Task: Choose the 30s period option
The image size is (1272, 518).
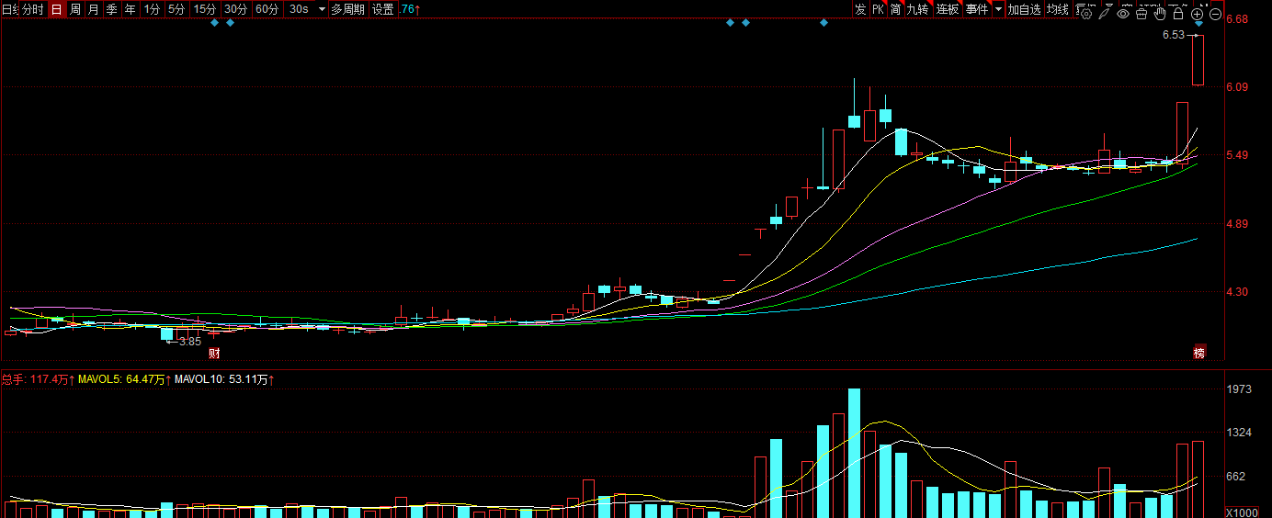Action: click(299, 9)
